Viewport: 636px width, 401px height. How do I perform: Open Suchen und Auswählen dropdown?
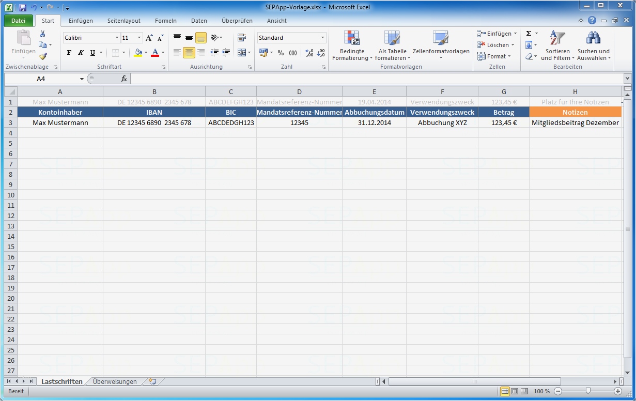click(x=594, y=46)
